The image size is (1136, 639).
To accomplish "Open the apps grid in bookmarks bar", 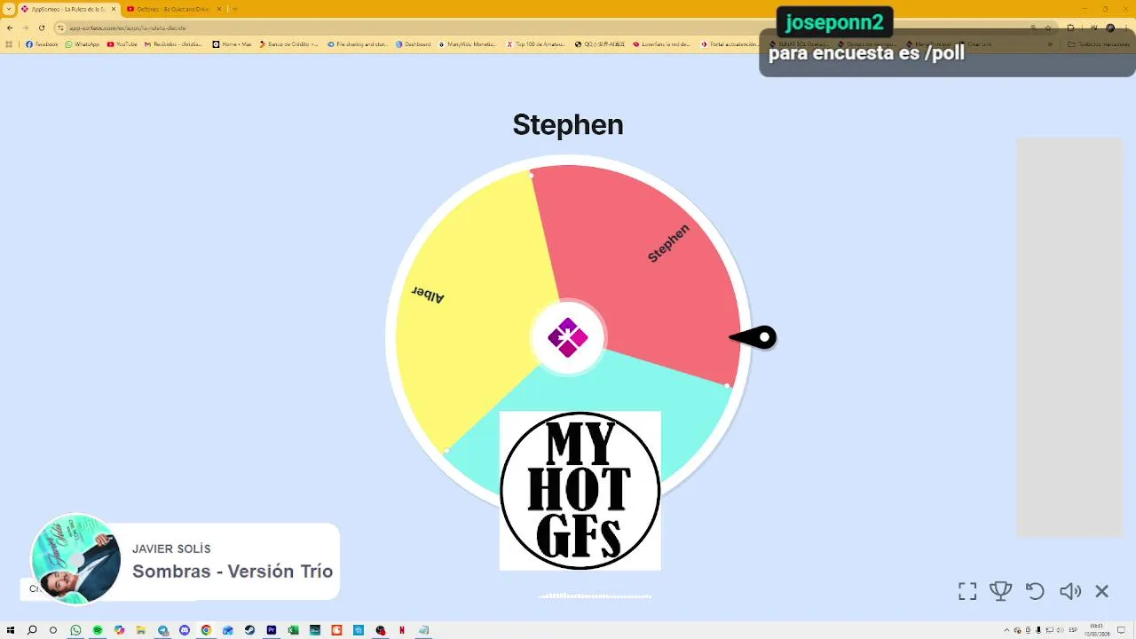I will (x=9, y=43).
